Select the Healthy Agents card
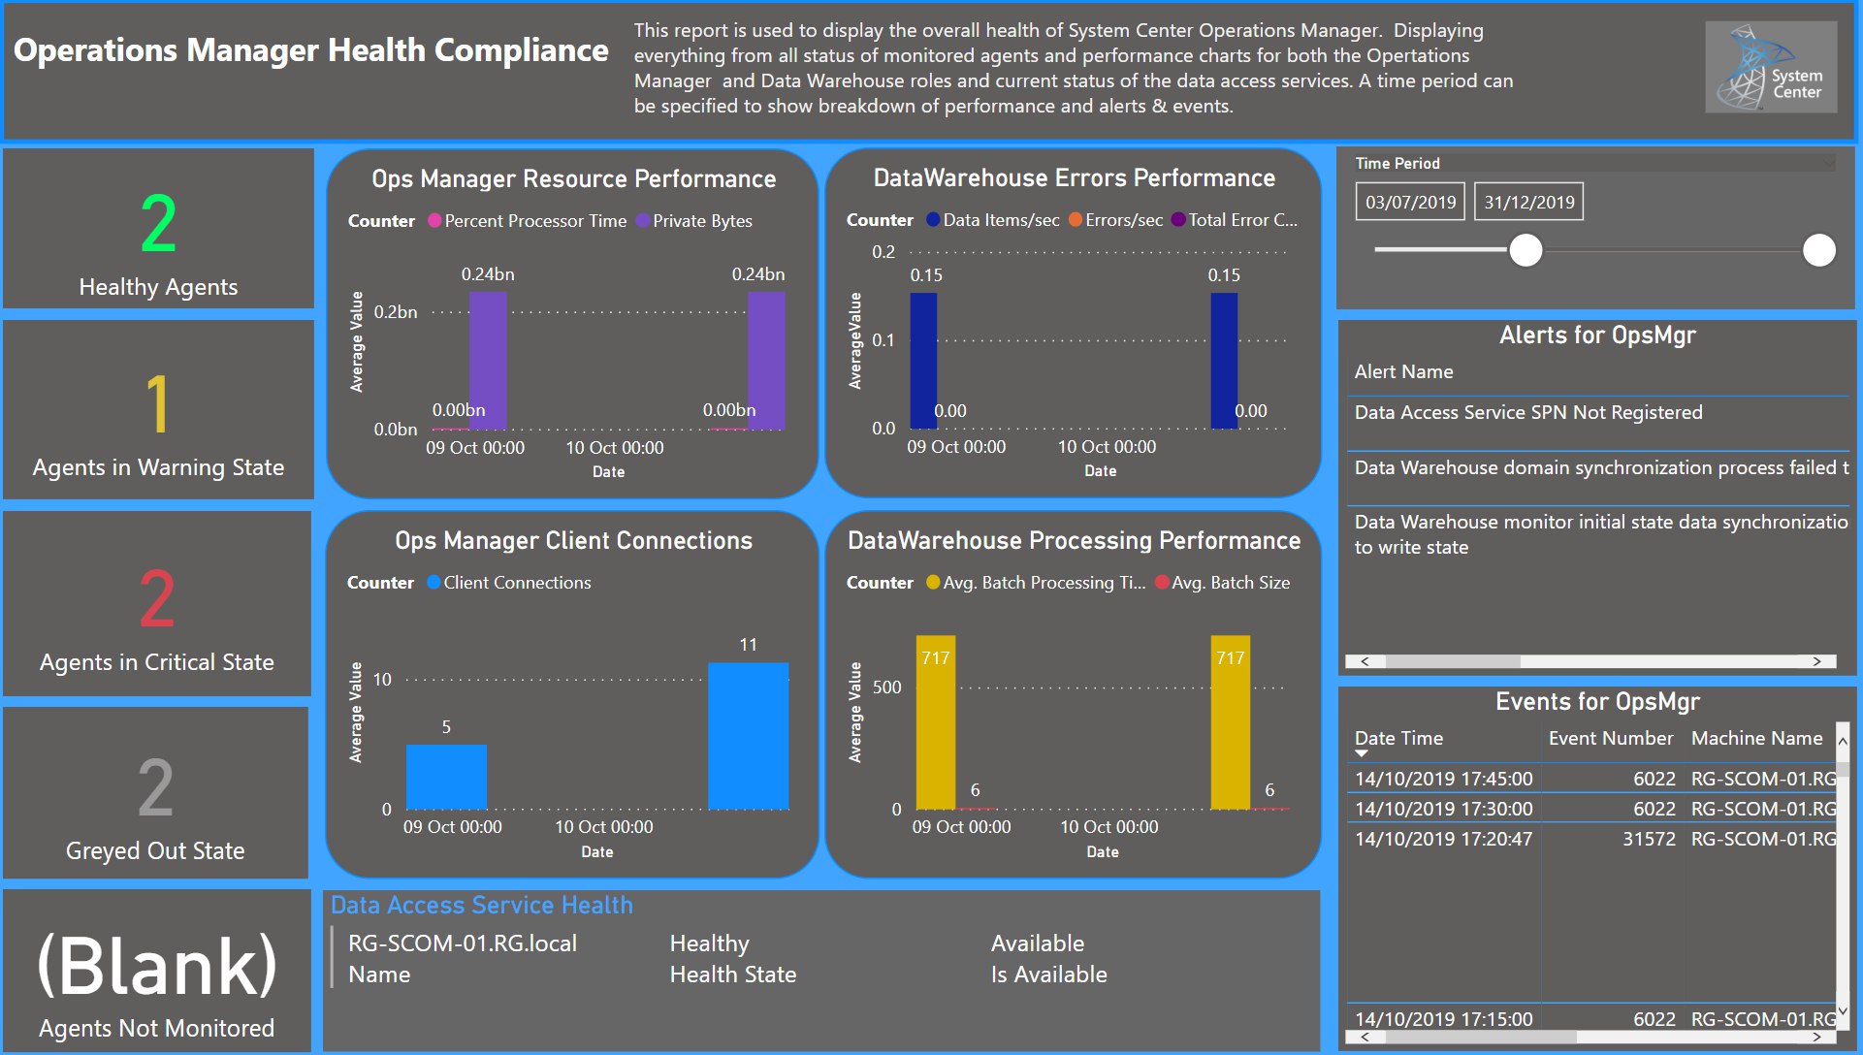1863x1055 pixels. click(158, 229)
